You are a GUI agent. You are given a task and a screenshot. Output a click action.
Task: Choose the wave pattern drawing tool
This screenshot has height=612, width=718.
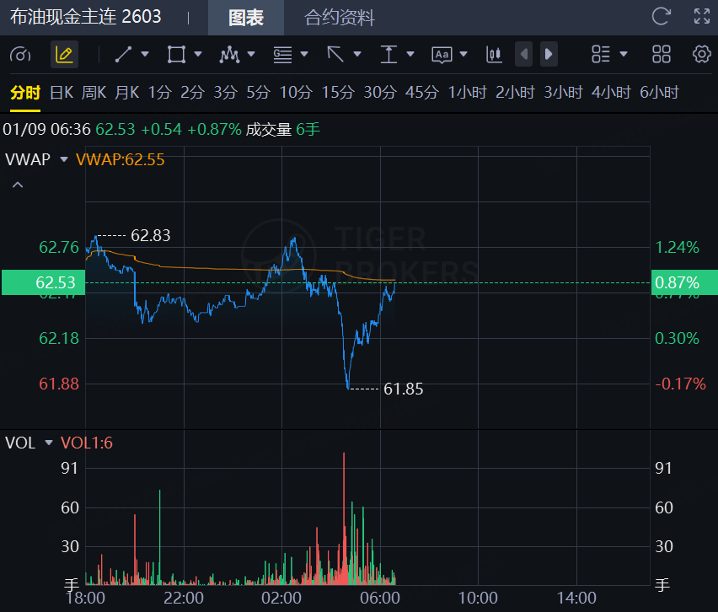[229, 55]
